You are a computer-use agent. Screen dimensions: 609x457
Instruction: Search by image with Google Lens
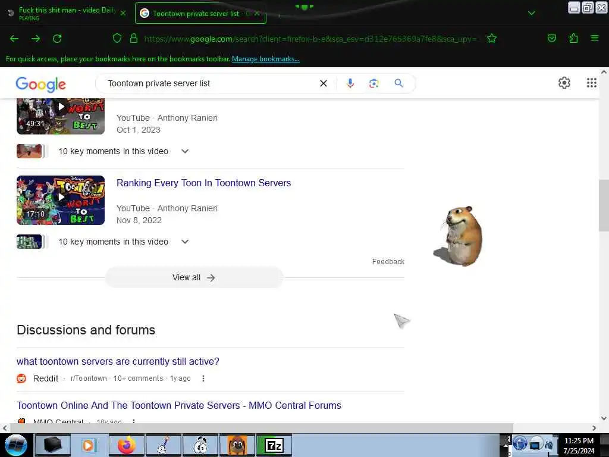373,83
